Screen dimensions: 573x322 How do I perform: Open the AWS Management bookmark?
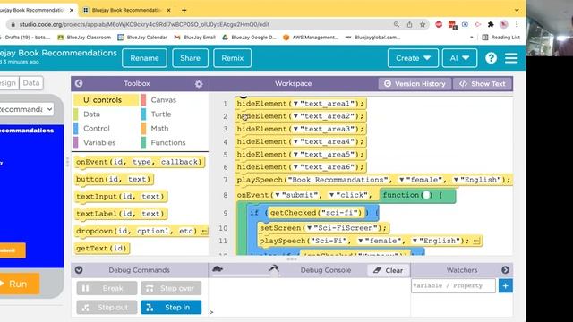coord(311,38)
